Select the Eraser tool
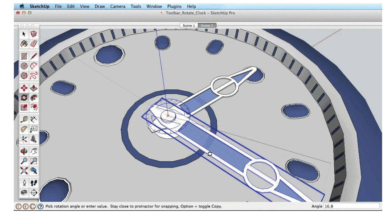 click(x=34, y=43)
